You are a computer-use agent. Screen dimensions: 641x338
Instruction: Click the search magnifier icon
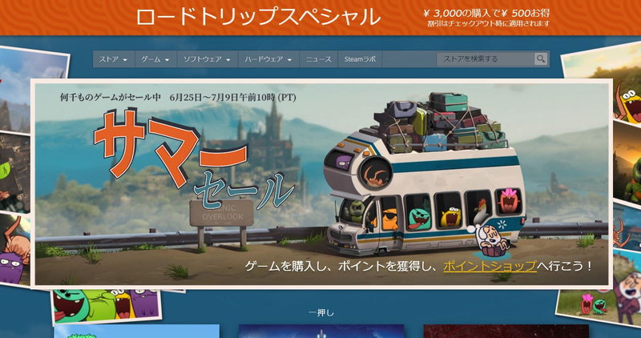click(540, 59)
